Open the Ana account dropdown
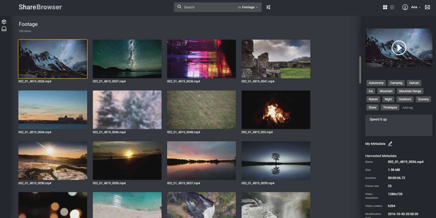Viewport: 436px width, 218px height. [416, 7]
